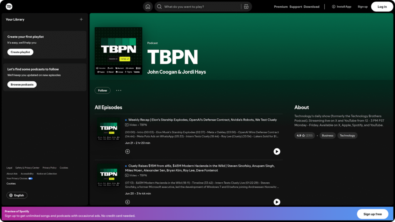
Task: Open Premium in the top bar
Action: [x=281, y=7]
